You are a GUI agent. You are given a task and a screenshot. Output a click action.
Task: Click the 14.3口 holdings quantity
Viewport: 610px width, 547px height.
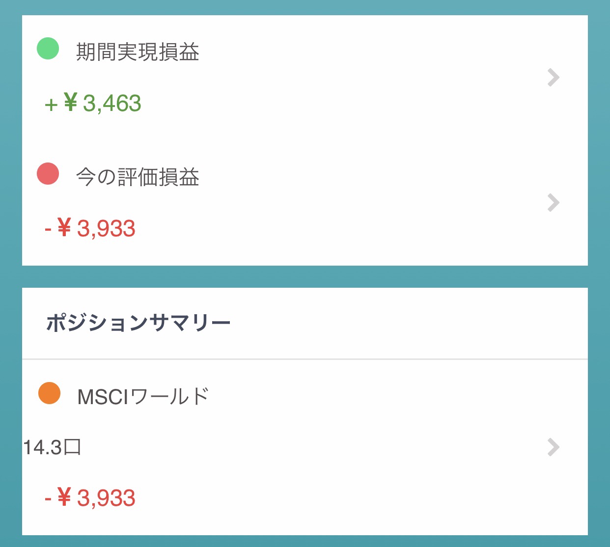[x=52, y=447]
